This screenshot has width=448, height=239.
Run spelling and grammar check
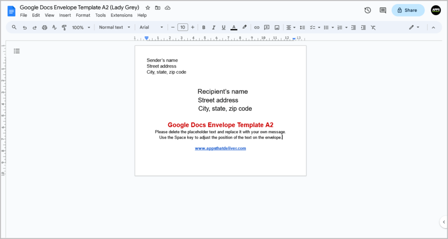[x=54, y=27]
